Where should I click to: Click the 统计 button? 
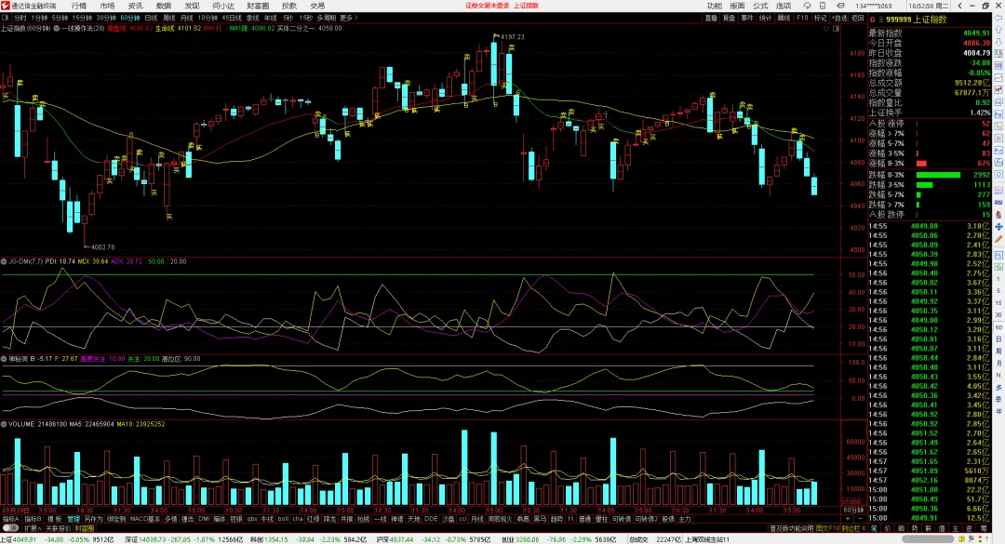point(765,18)
